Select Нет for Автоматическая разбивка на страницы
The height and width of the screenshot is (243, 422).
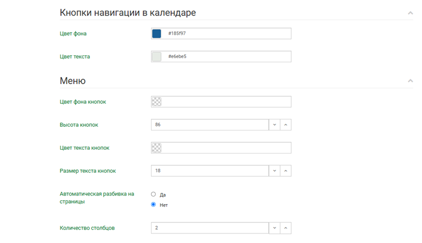pyautogui.click(x=154, y=205)
